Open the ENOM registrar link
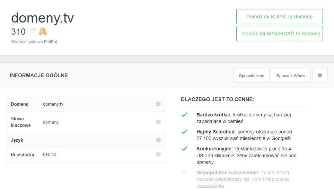The image size is (334, 193). (50, 155)
